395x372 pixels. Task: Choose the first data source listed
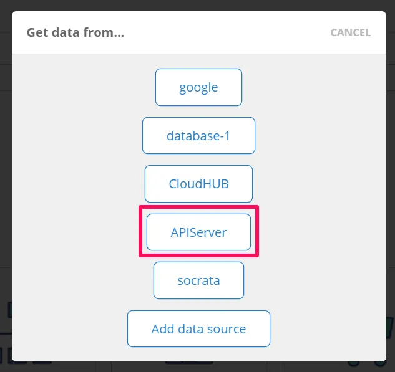[x=198, y=87]
